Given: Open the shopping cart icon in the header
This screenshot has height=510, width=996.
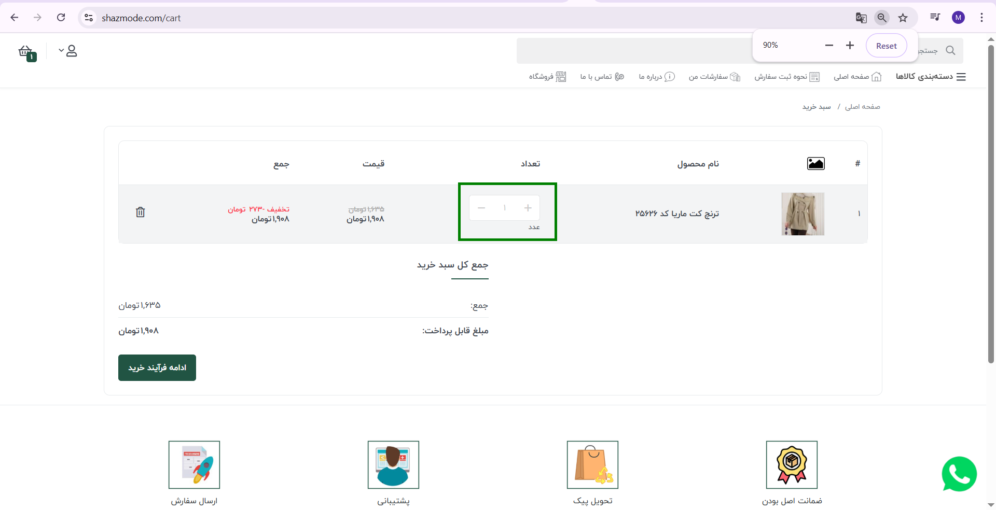Looking at the screenshot, I should pos(24,51).
